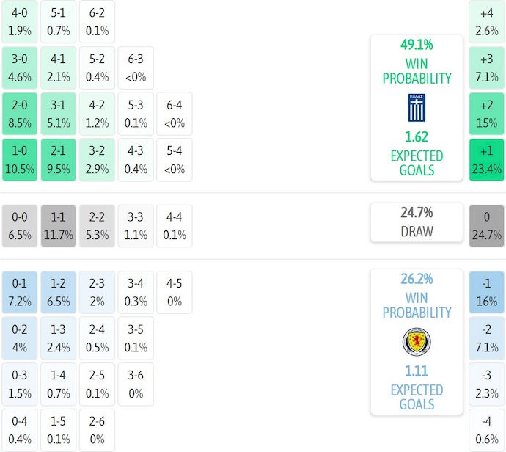Click the 24.7% Draw summary box
Screen dimensions: 506x452
417,222
